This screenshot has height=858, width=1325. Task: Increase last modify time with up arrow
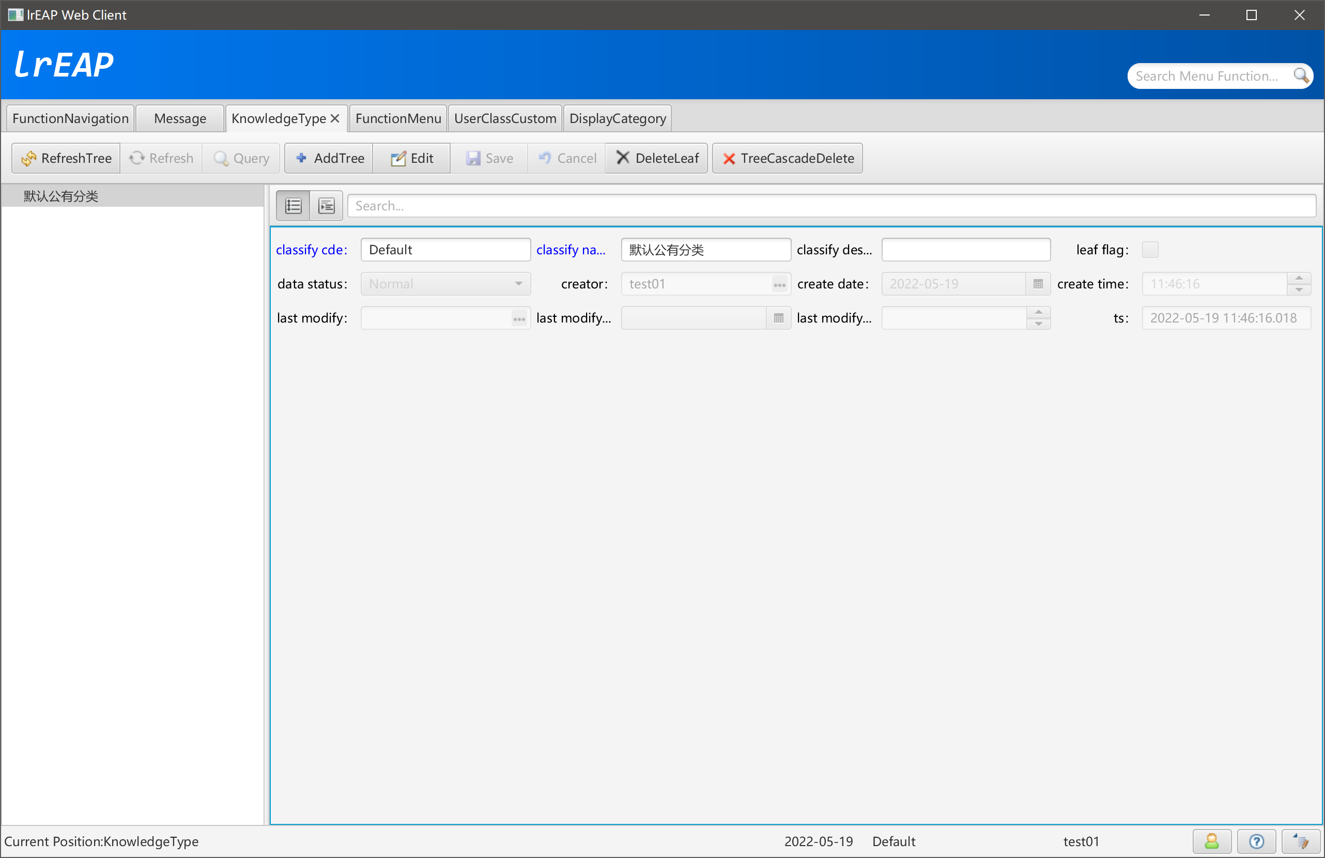click(1038, 313)
